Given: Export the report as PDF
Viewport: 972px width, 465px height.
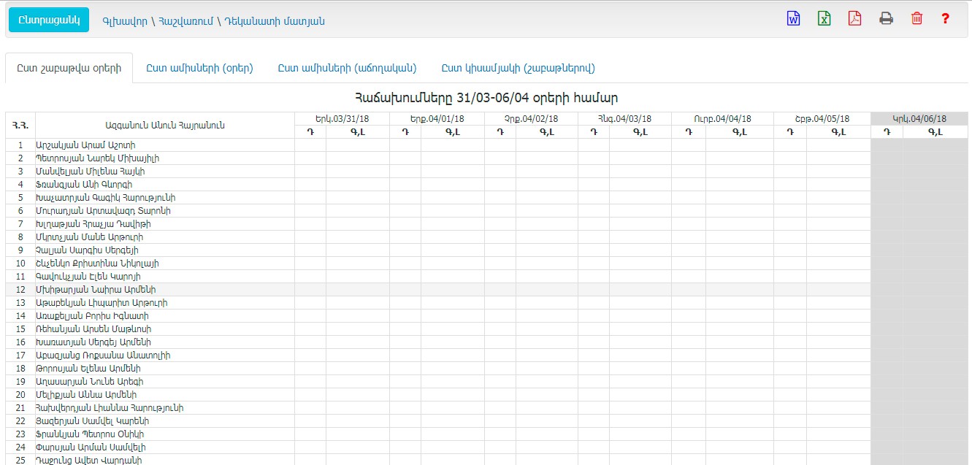Looking at the screenshot, I should (x=854, y=19).
